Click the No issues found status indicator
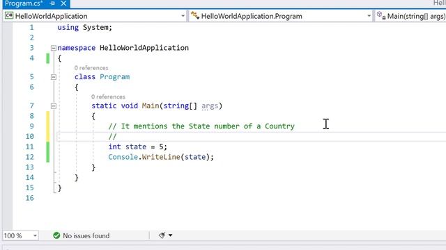Screen dimensions: 446x250 [x=81, y=235]
